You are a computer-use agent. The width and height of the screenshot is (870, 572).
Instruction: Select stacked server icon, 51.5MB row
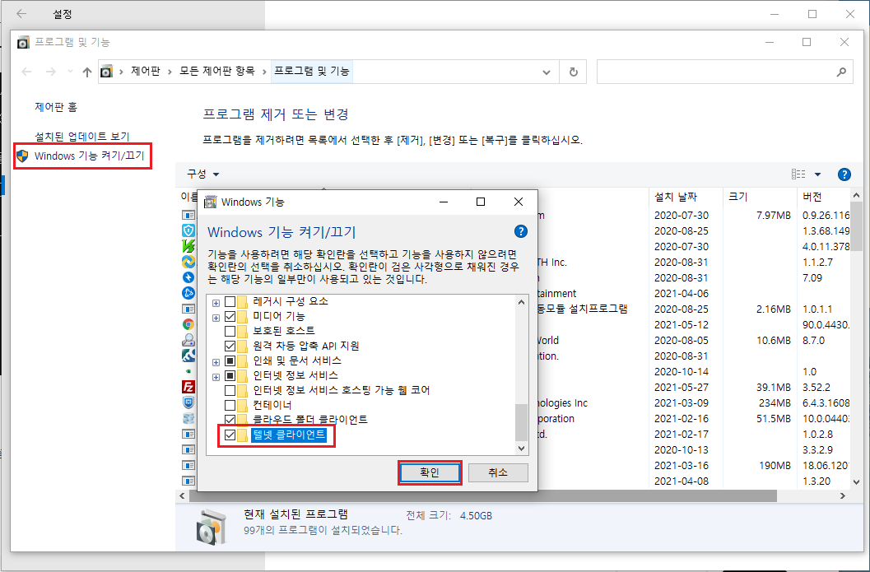coord(188,418)
